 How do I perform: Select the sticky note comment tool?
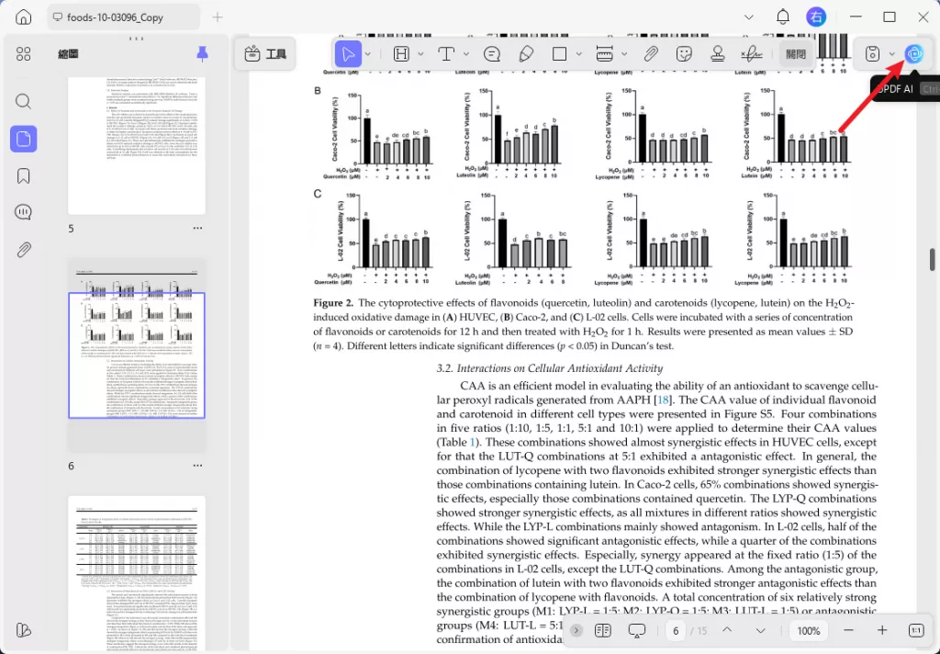click(x=492, y=54)
